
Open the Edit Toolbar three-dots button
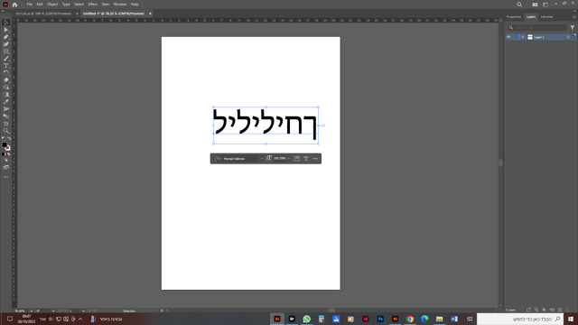tap(6, 177)
